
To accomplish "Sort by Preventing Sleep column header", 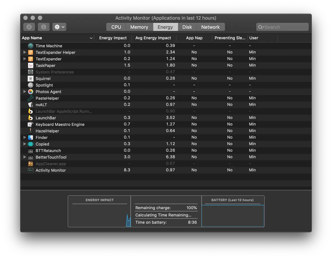I will [x=230, y=38].
